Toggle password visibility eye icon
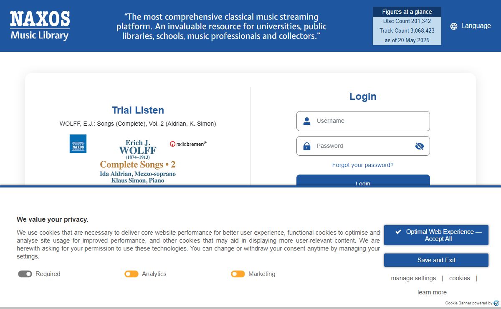501x309 pixels. 420,146
